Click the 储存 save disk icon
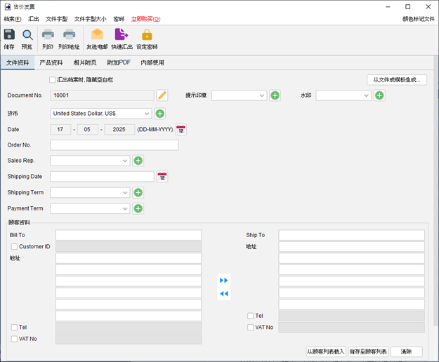439x362 pixels. [x=9, y=35]
